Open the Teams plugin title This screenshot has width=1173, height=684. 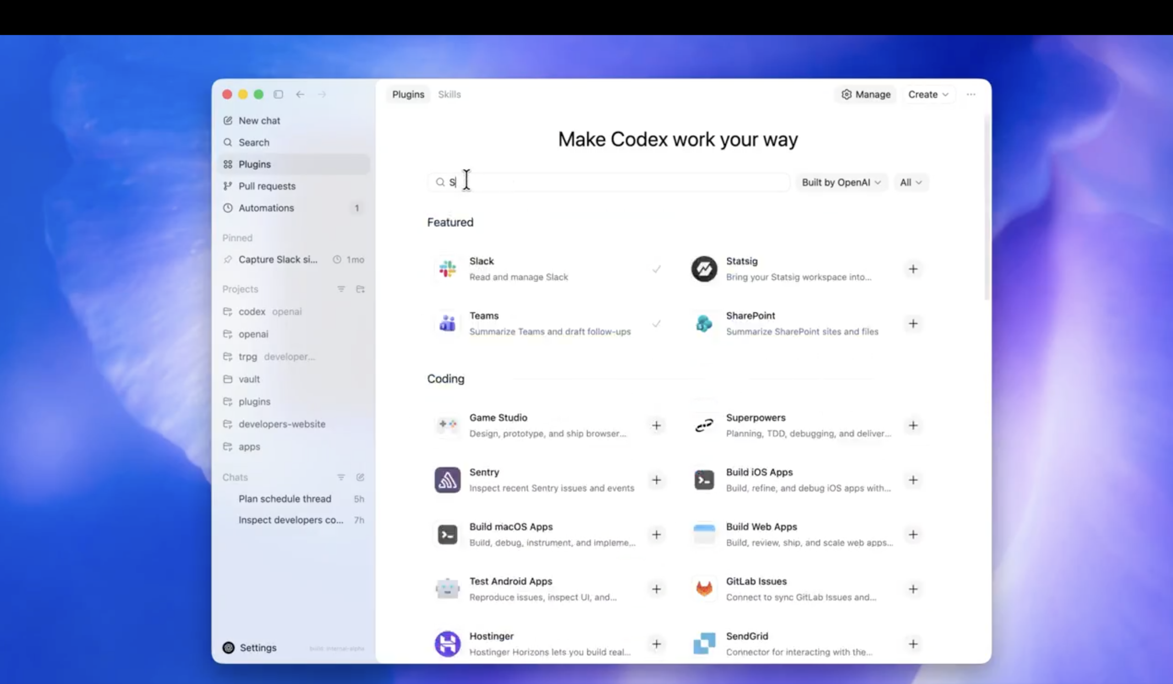483,316
